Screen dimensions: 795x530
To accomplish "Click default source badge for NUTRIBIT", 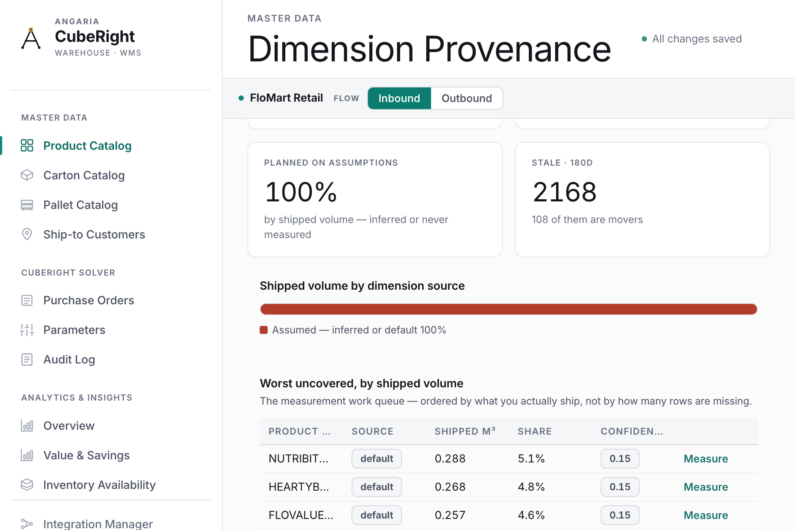I will (377, 458).
